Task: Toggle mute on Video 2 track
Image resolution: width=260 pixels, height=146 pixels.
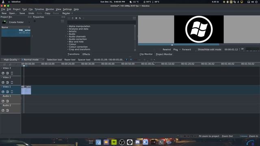Action: tap(7, 82)
